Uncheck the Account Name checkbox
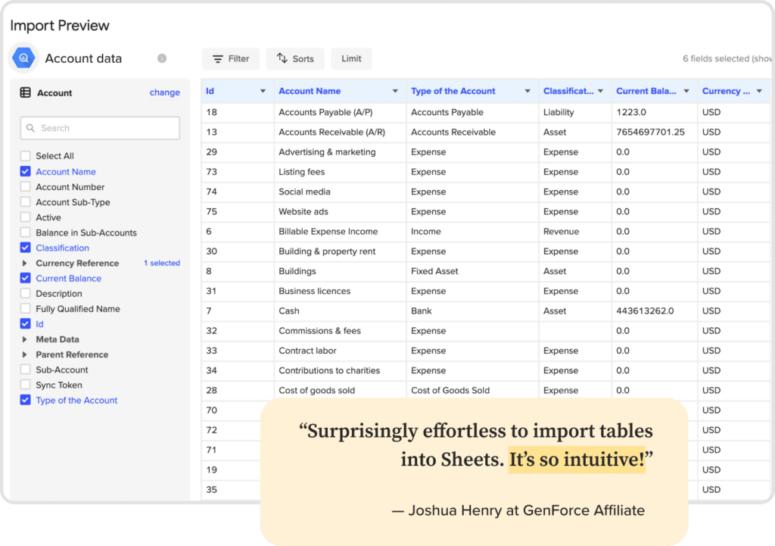Image resolution: width=775 pixels, height=546 pixels. 25,172
